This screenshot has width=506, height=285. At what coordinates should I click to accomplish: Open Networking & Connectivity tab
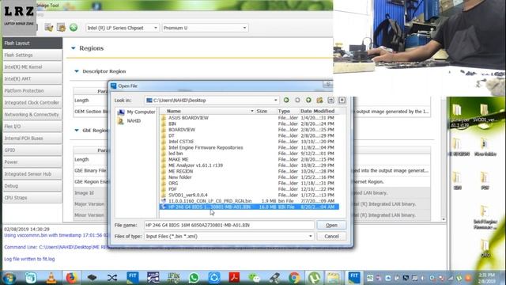(x=32, y=114)
